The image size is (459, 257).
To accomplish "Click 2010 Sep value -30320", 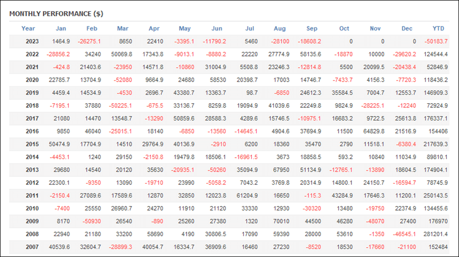I will [312, 209].
